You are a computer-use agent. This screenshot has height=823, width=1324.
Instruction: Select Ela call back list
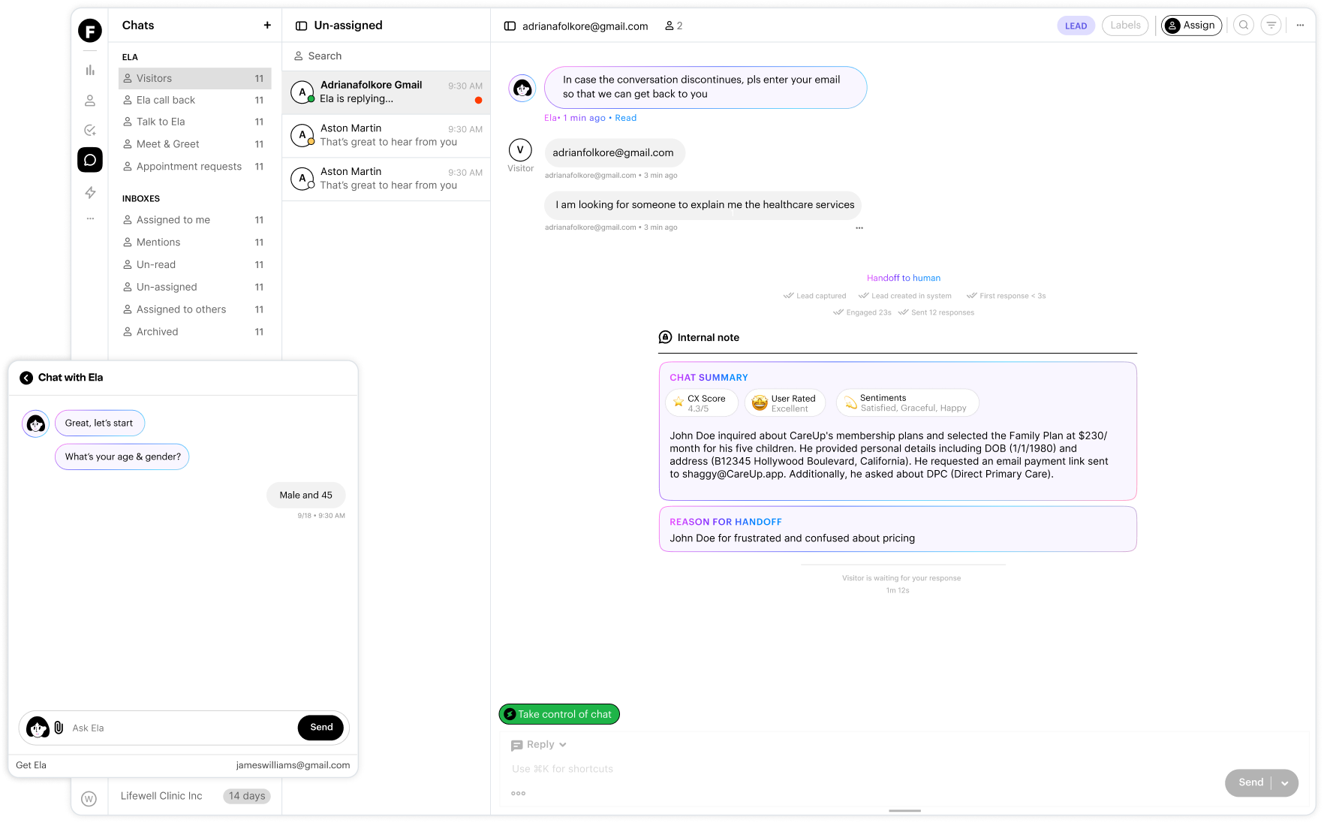pyautogui.click(x=194, y=100)
